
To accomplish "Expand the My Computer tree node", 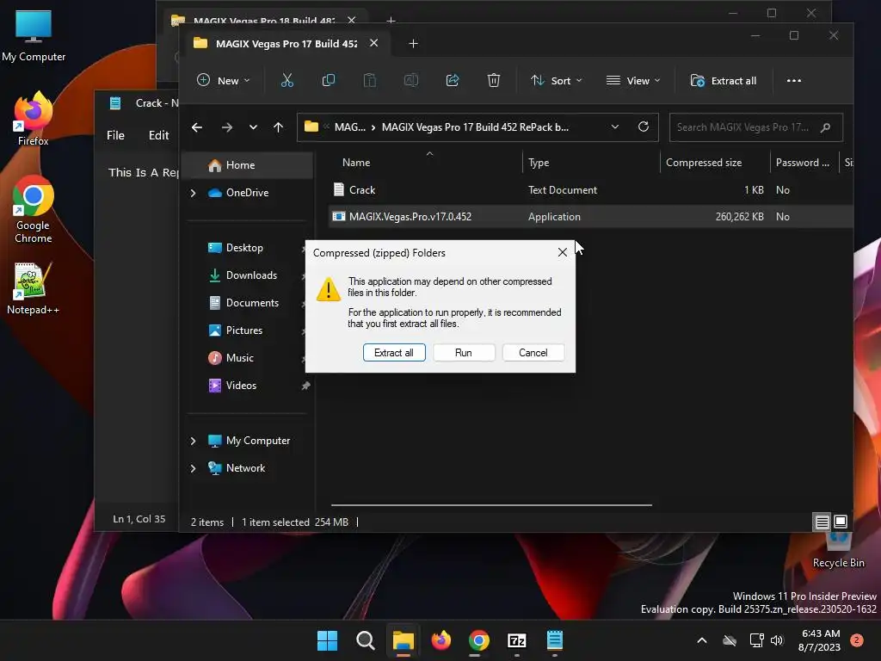I will tap(194, 441).
